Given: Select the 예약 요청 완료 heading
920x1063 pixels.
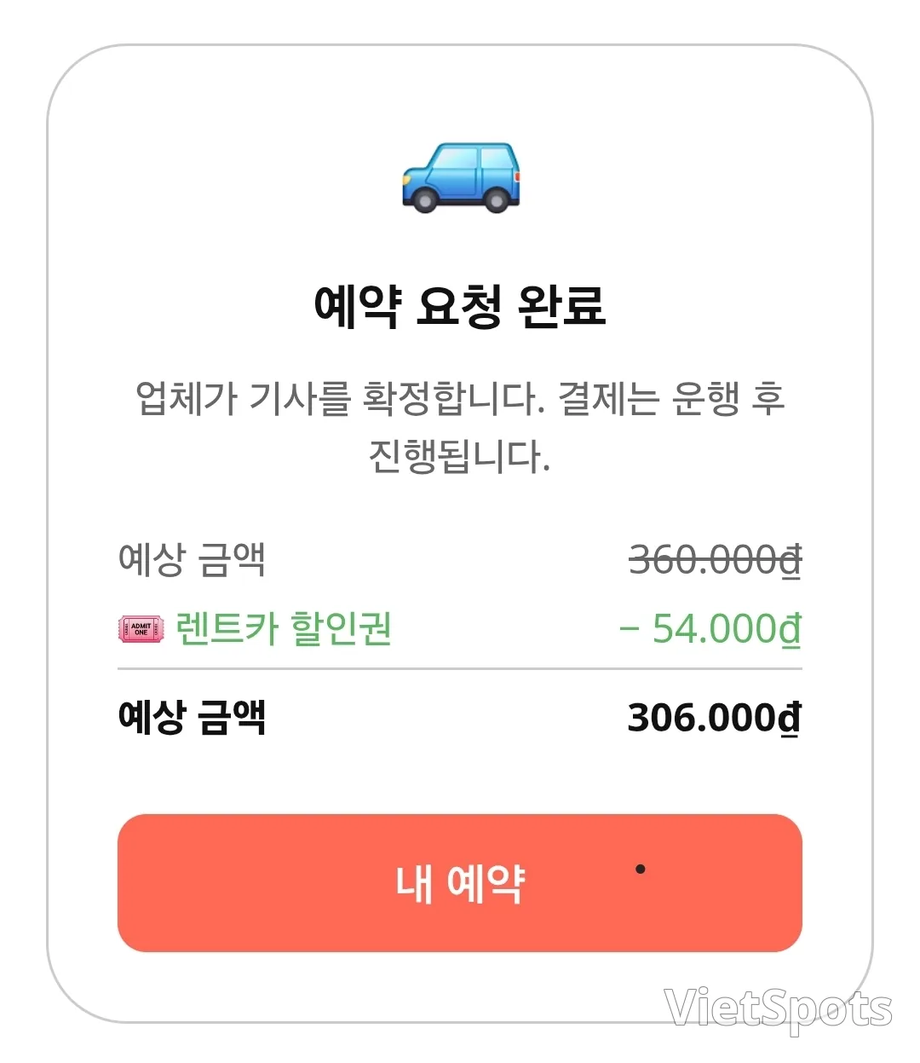Looking at the screenshot, I should point(460,306).
